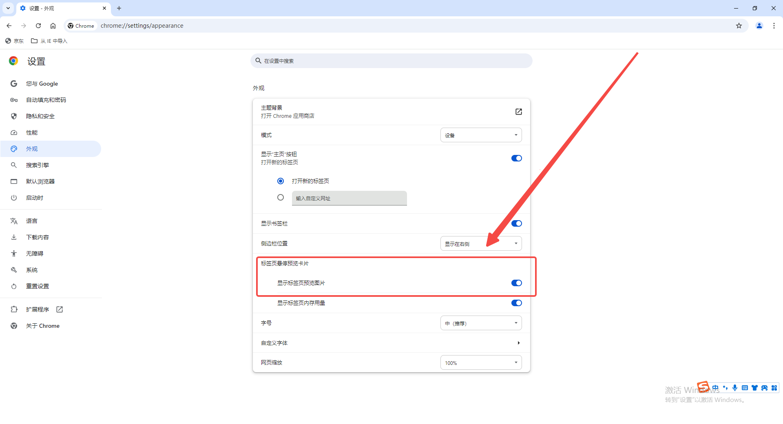The height and width of the screenshot is (424, 783).
Task: Open the home page button
Action: click(x=53, y=26)
